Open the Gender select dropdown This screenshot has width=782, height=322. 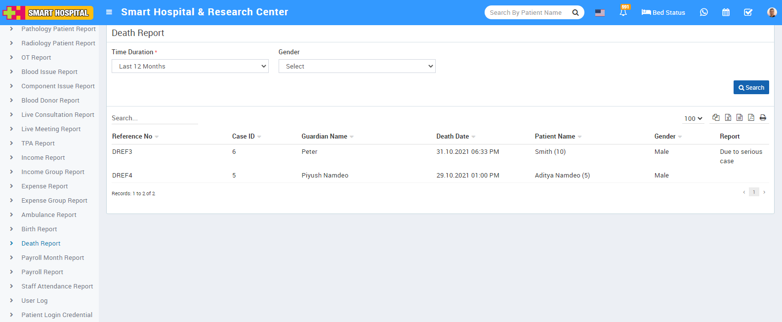(357, 66)
